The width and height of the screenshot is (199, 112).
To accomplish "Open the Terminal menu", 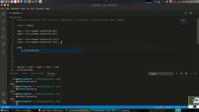I will [40, 8].
